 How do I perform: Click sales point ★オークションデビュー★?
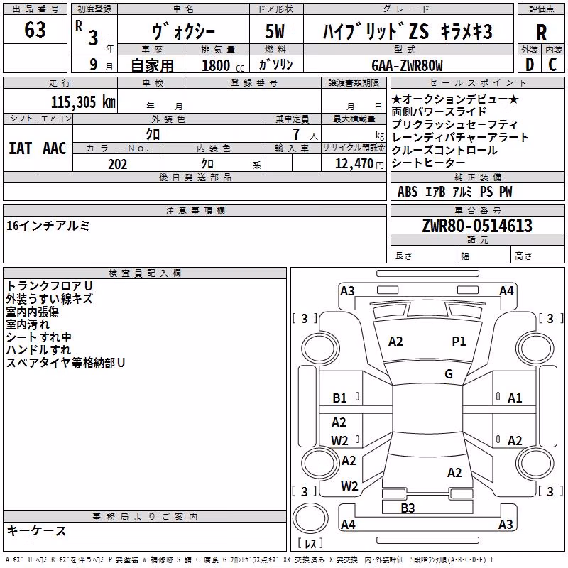[x=455, y=99]
